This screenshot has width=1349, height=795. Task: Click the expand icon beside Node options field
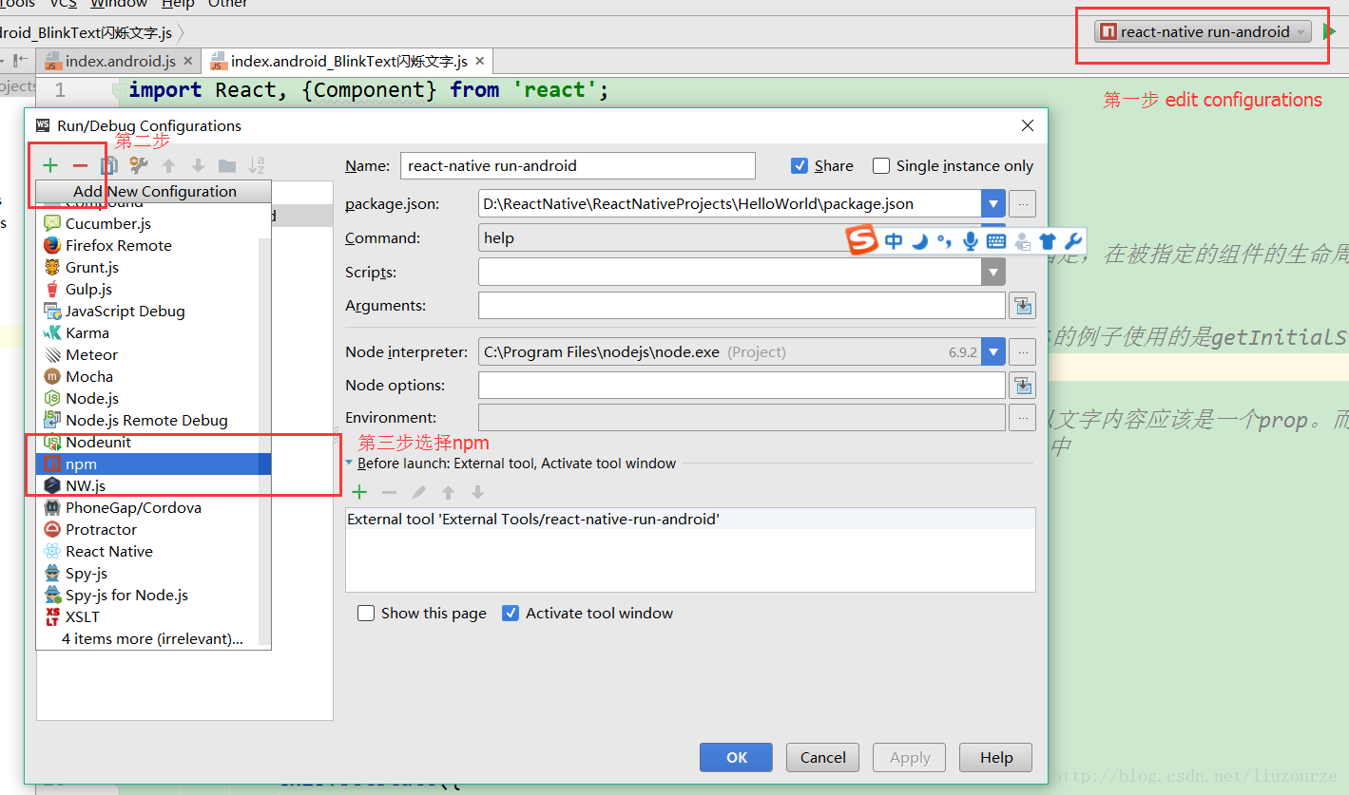pos(1022,386)
